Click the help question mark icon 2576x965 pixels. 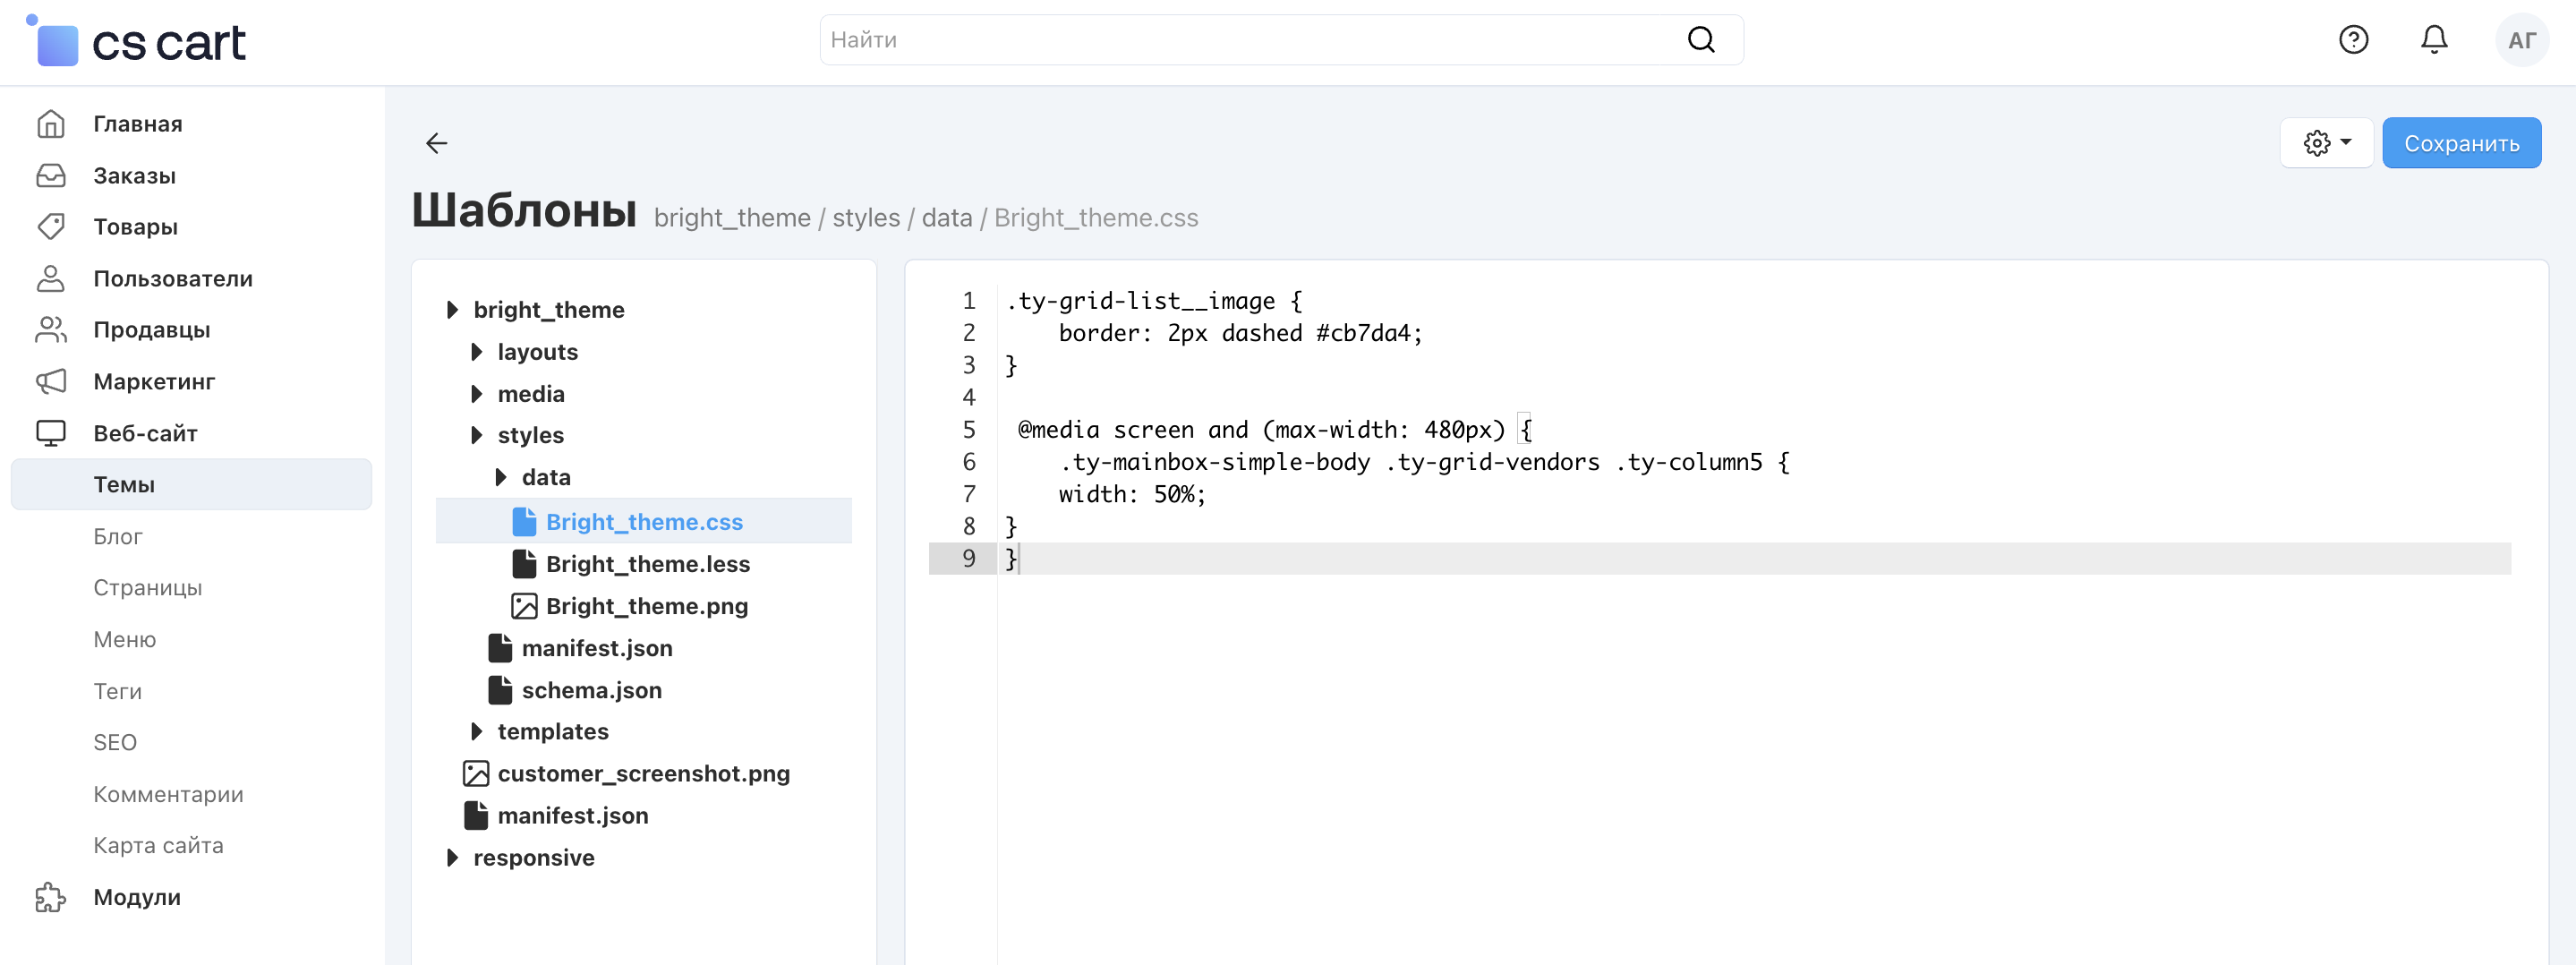click(x=2353, y=40)
